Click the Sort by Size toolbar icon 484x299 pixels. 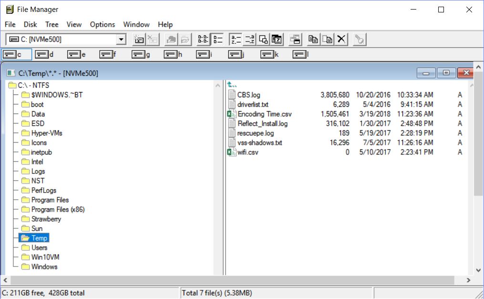click(264, 40)
